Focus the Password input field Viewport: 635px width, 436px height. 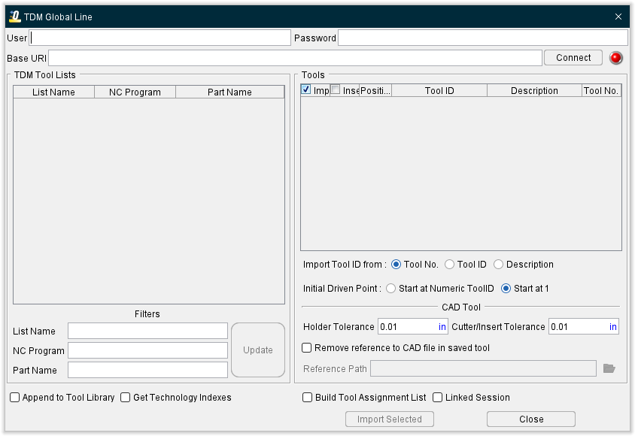click(x=483, y=38)
